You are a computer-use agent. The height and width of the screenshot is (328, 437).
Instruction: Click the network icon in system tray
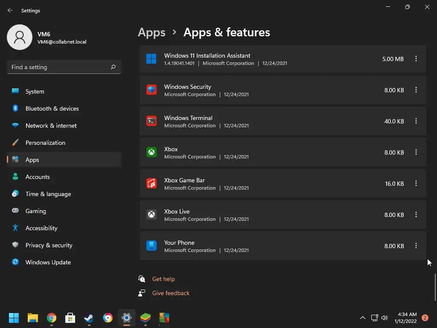tap(375, 318)
